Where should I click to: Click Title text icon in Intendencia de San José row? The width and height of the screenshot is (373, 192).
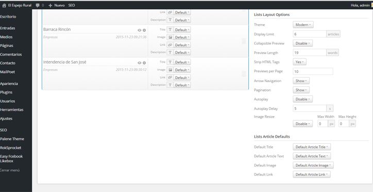click(170, 62)
